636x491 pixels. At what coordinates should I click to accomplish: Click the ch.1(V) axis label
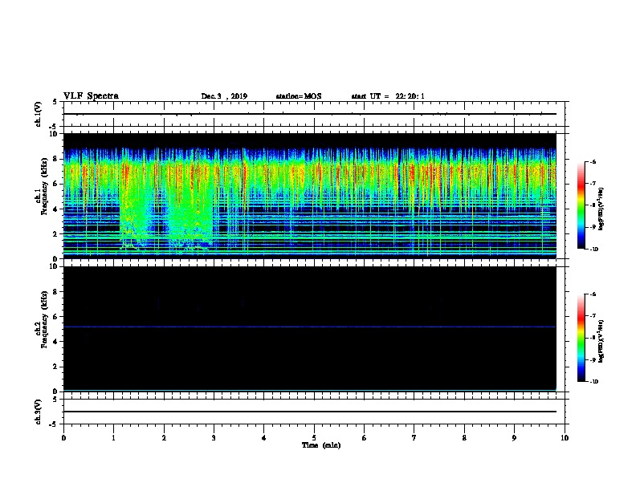pyautogui.click(x=39, y=114)
